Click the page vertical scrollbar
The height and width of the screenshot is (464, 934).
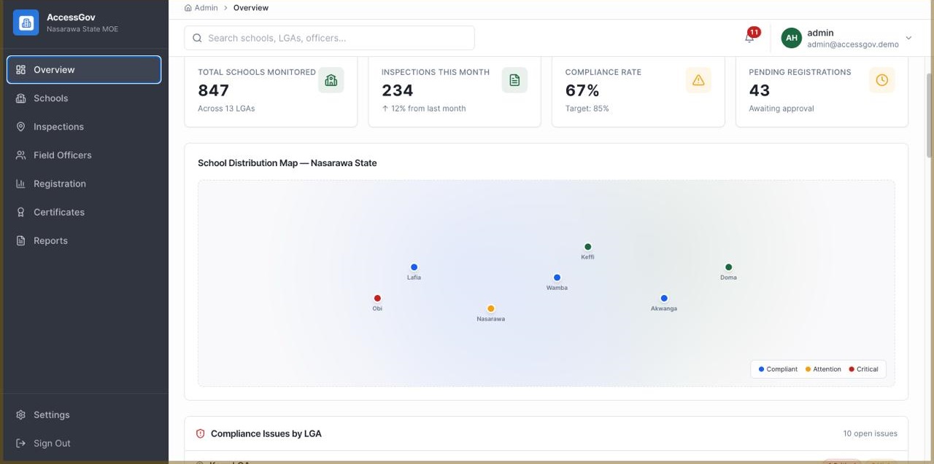(929, 115)
